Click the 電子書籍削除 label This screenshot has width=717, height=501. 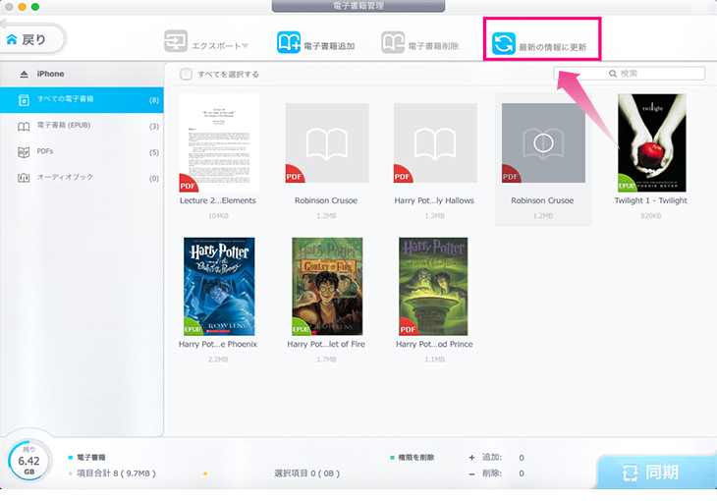(433, 46)
